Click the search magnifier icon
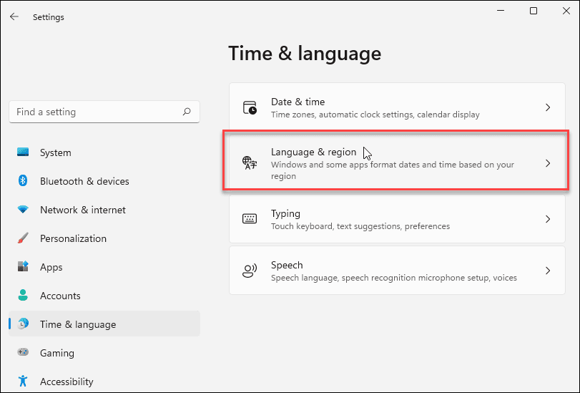The image size is (580, 393). 187,112
